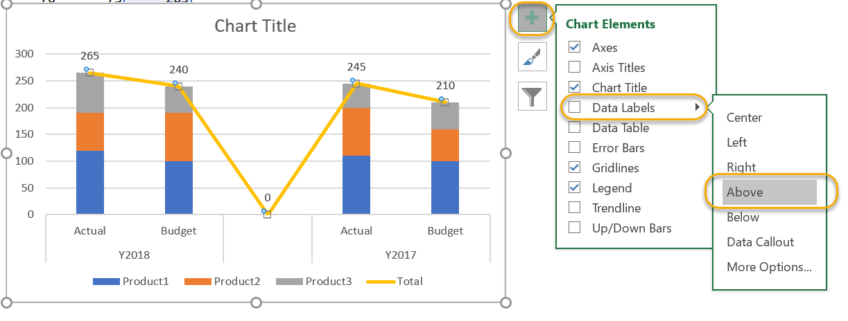
Task: Click Chart Elements panel heading
Action: (610, 24)
